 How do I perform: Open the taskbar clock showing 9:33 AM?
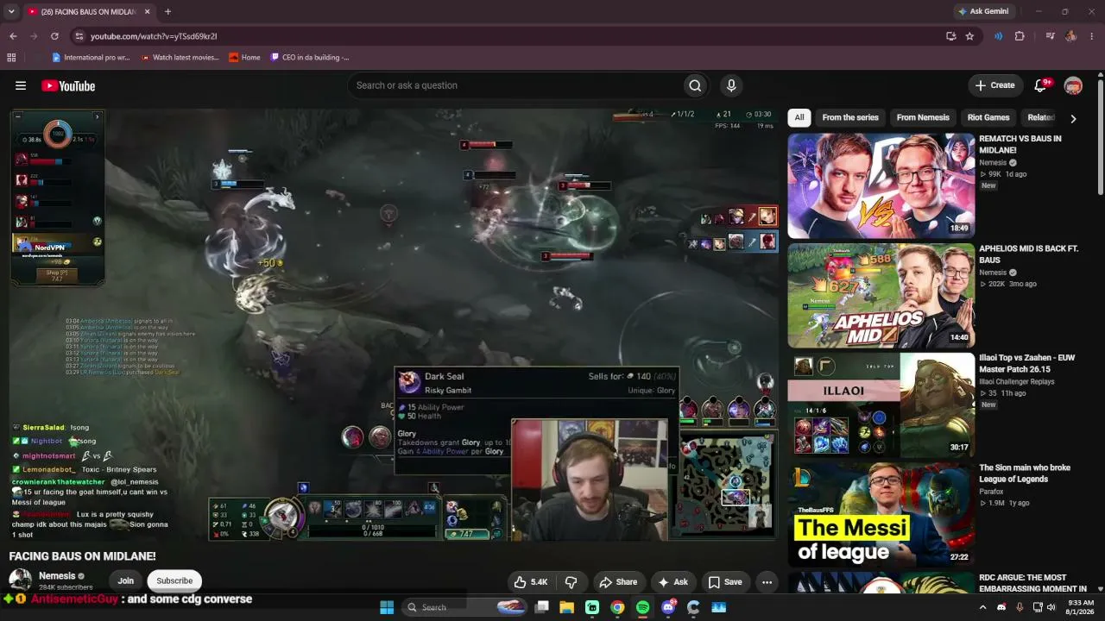tap(1081, 607)
